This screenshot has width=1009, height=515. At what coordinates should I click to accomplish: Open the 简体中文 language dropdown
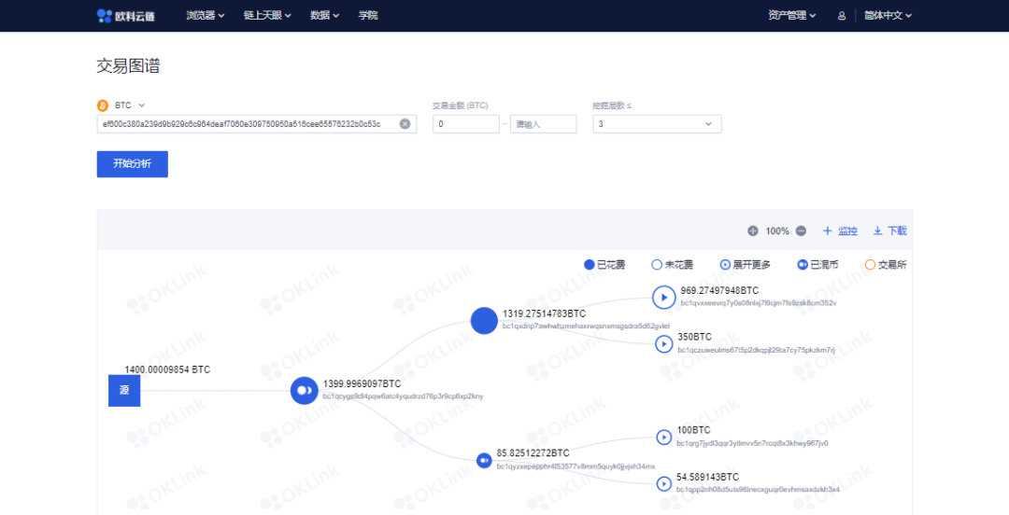click(888, 16)
